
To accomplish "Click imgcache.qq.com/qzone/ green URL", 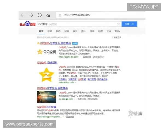I will (x=49, y=117).
